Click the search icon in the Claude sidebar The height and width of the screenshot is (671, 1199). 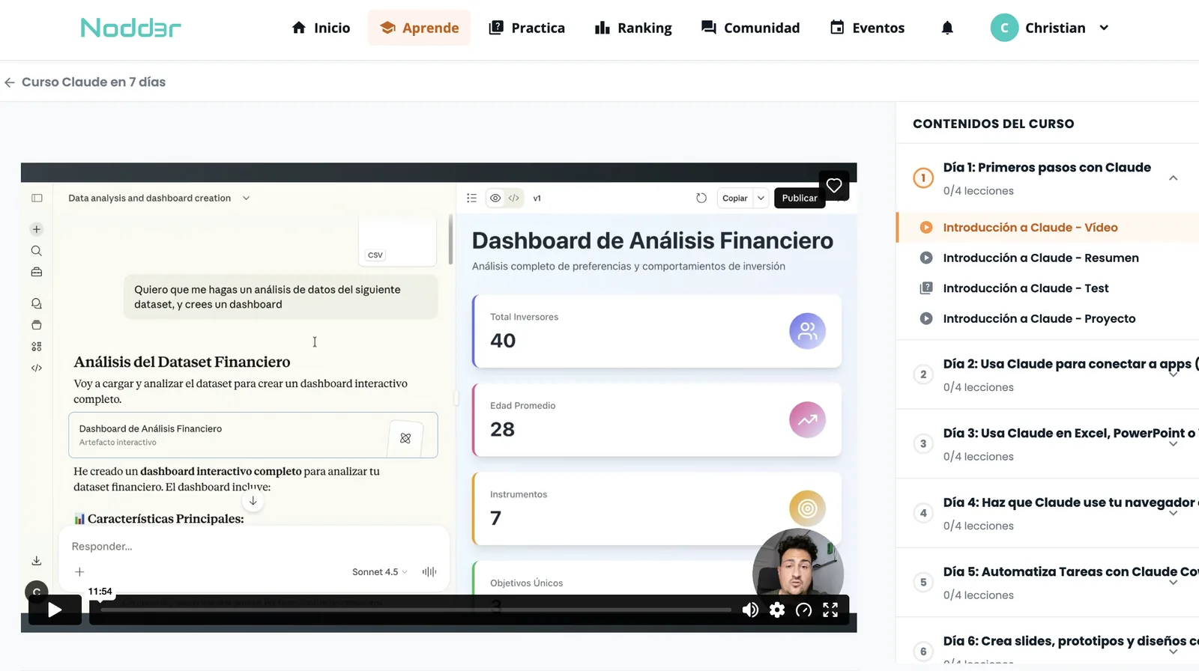point(37,251)
